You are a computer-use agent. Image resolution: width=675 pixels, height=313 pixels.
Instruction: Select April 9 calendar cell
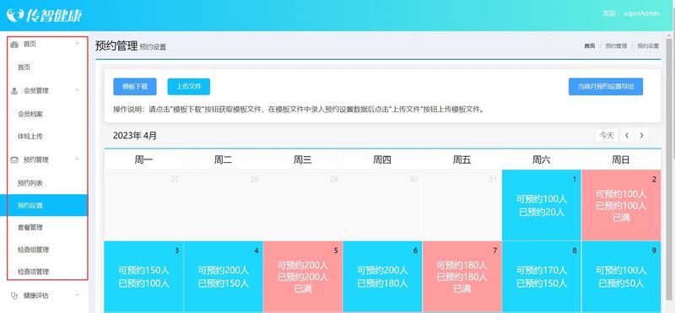pyautogui.click(x=621, y=277)
